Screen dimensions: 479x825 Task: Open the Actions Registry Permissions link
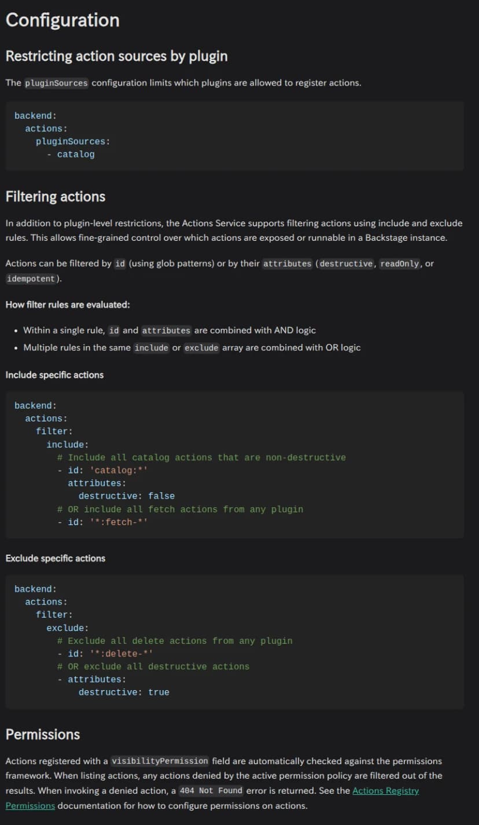385,791
